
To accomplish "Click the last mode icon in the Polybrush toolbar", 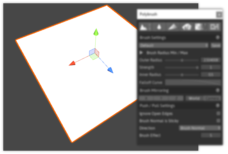I will 214,27.
